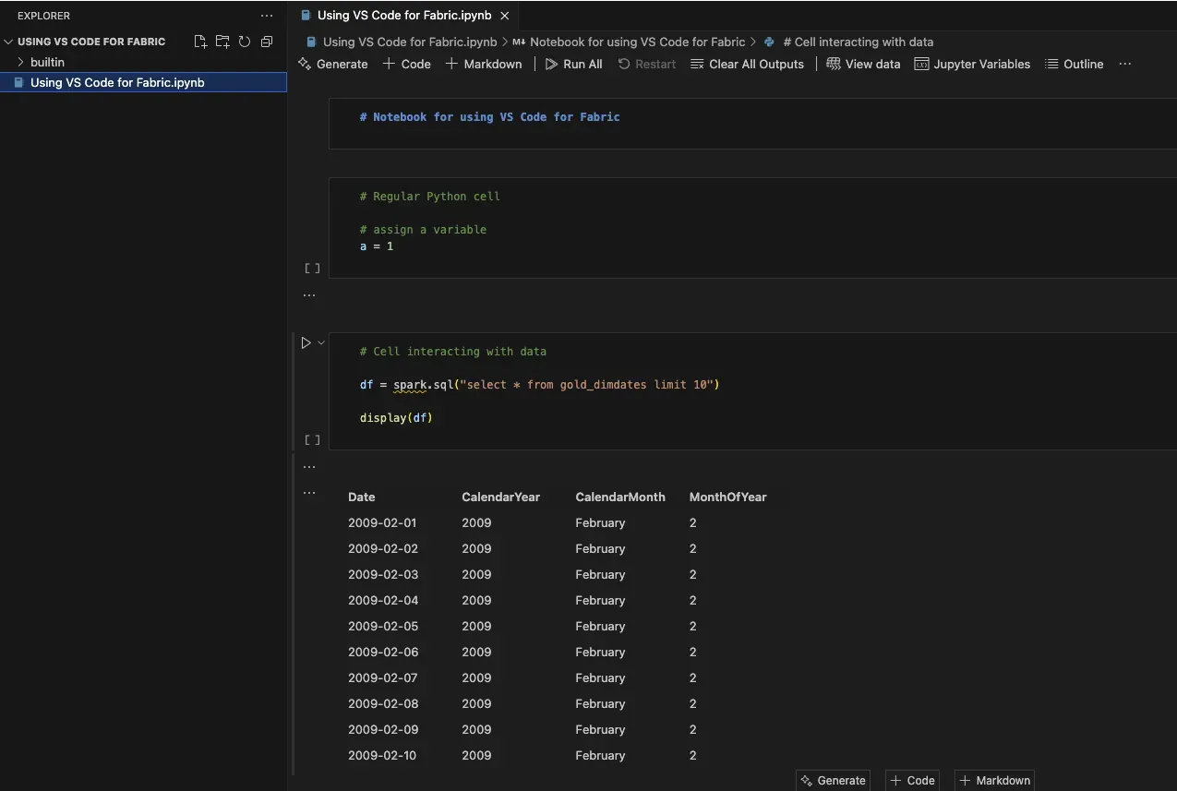Open more actions below the Regular Python cell
This screenshot has width=1177, height=791.
(x=309, y=295)
